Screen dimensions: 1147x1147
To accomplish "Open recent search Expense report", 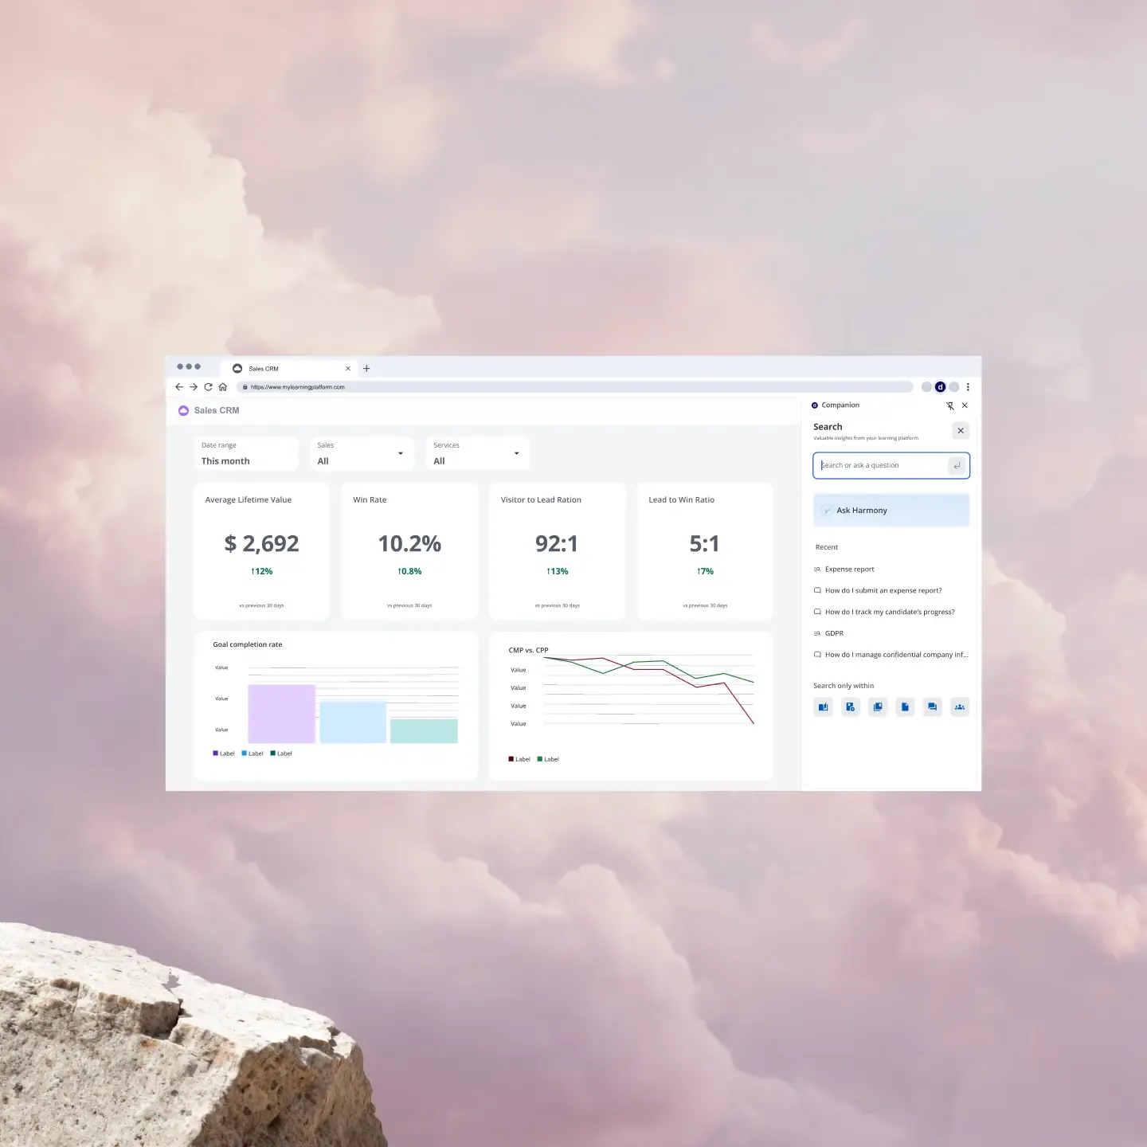I will 849,570.
